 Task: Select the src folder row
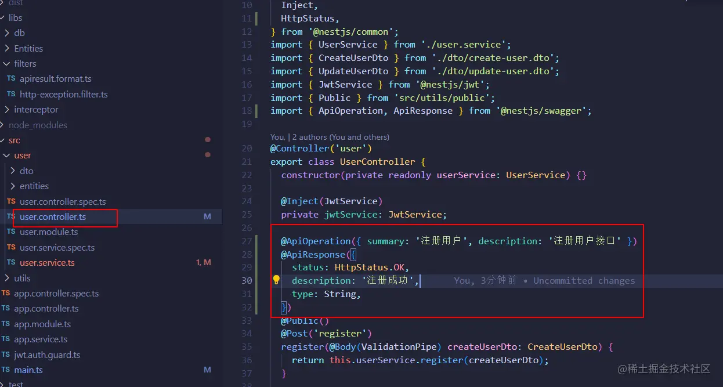111,140
